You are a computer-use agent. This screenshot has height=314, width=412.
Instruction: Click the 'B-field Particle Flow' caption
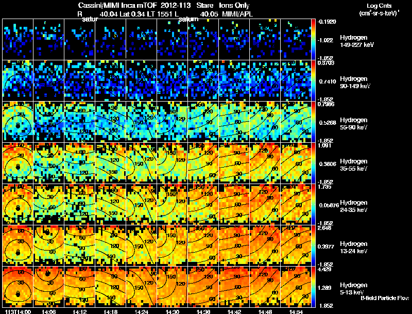tap(385, 298)
